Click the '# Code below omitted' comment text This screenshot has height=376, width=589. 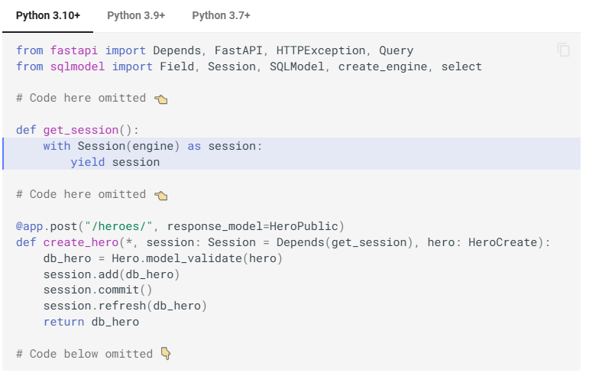click(x=84, y=354)
